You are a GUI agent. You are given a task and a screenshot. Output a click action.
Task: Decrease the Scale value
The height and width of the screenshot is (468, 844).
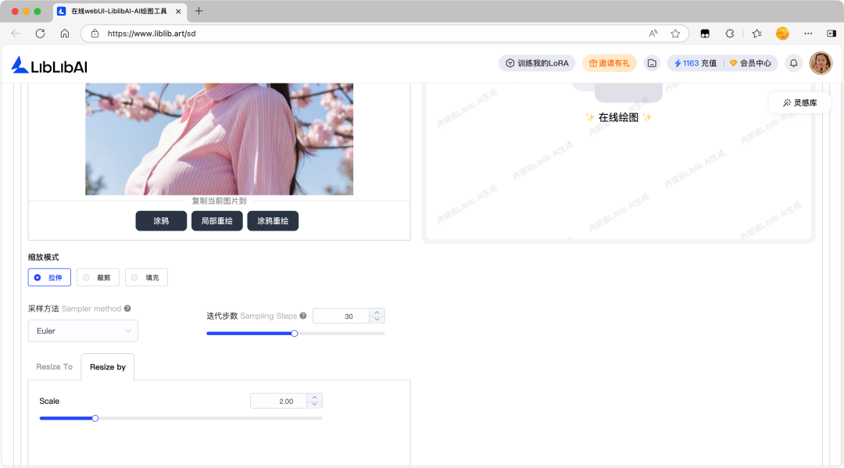click(314, 404)
